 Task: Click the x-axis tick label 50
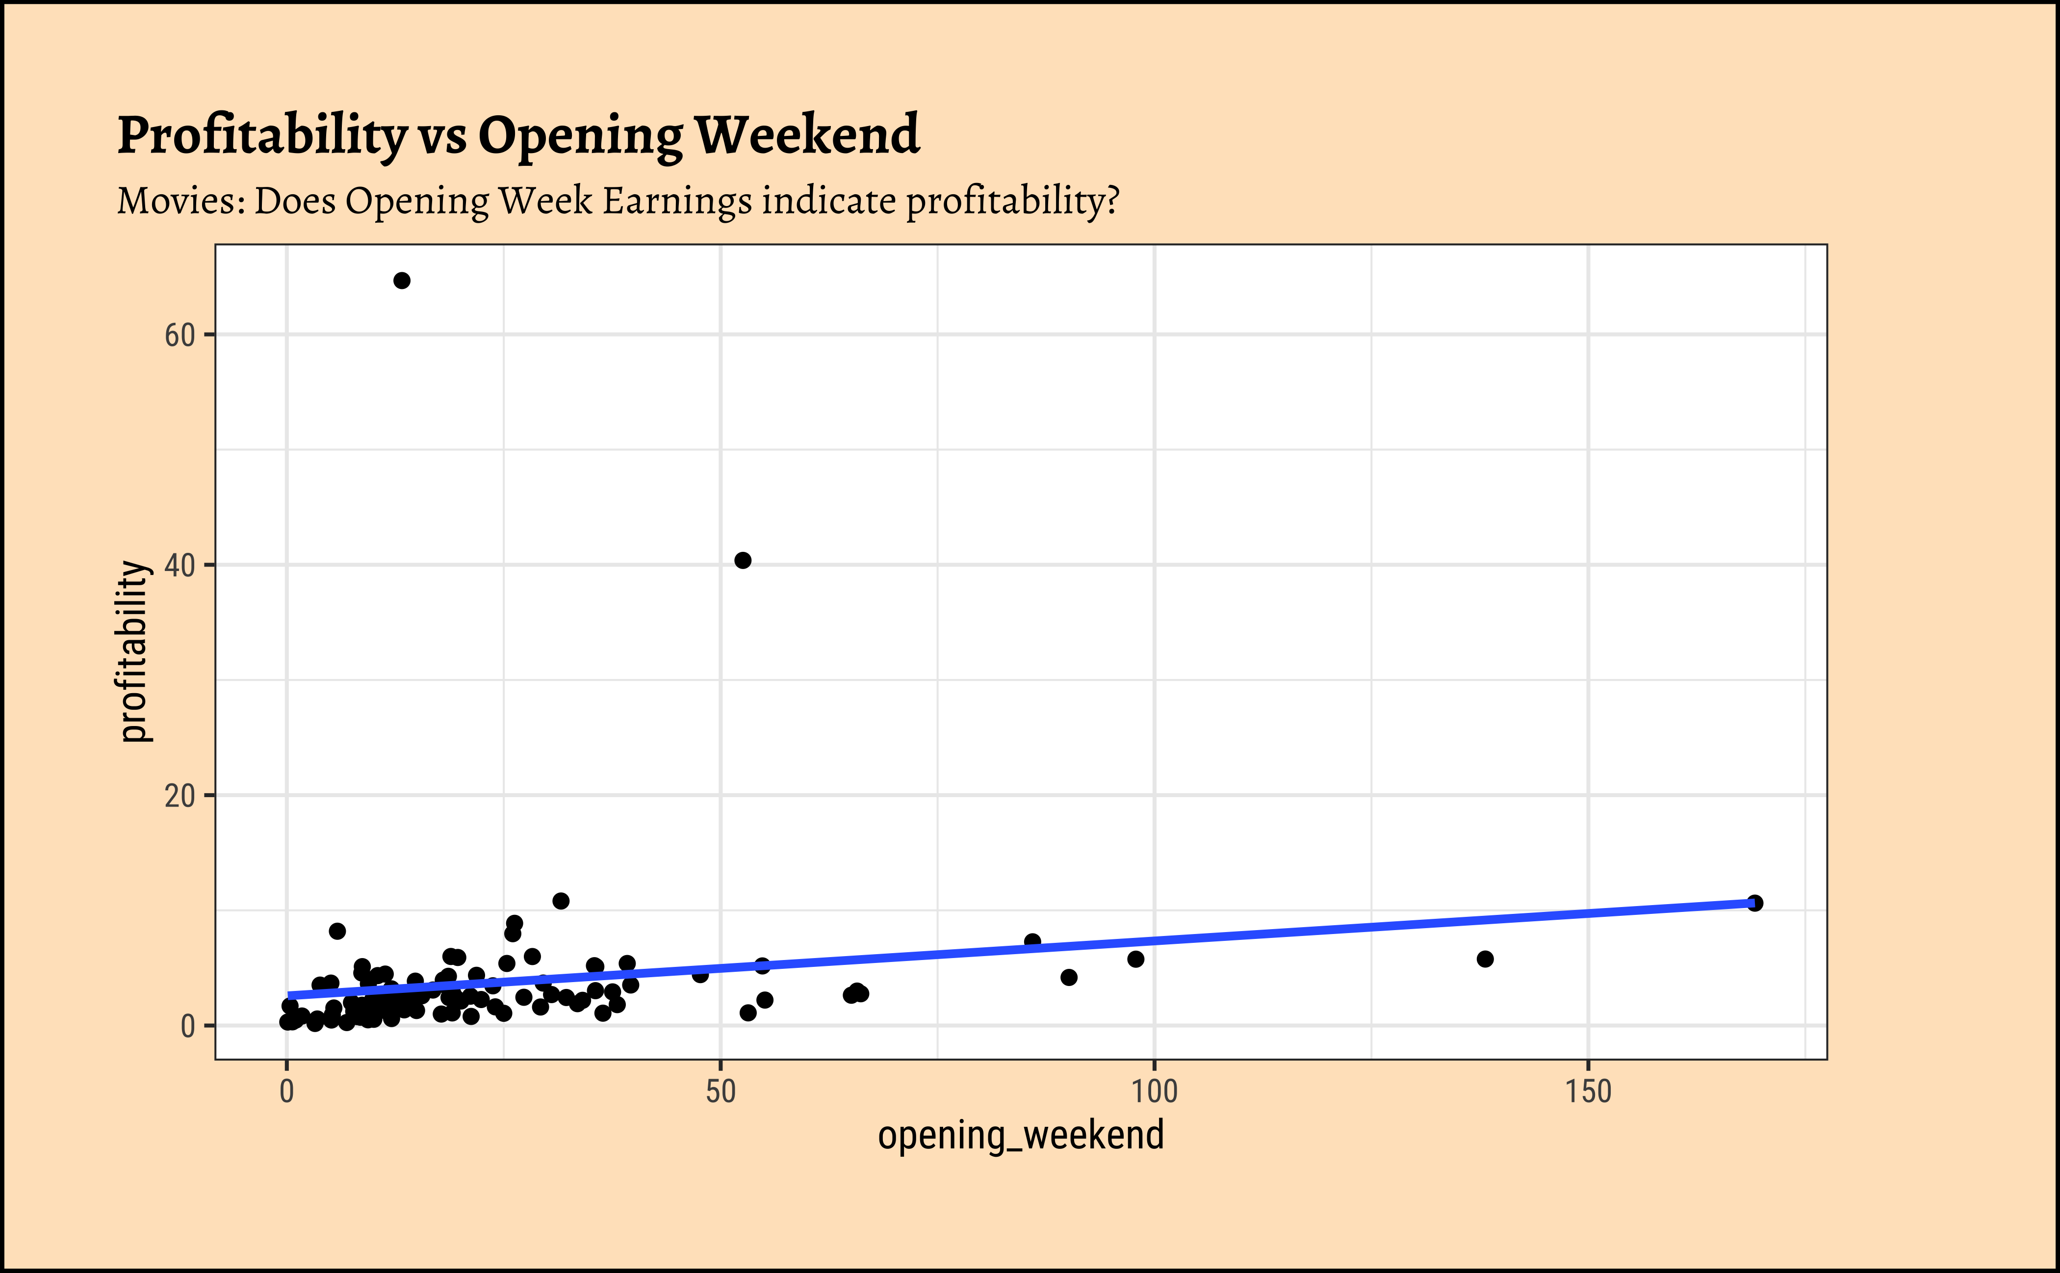tap(721, 1092)
